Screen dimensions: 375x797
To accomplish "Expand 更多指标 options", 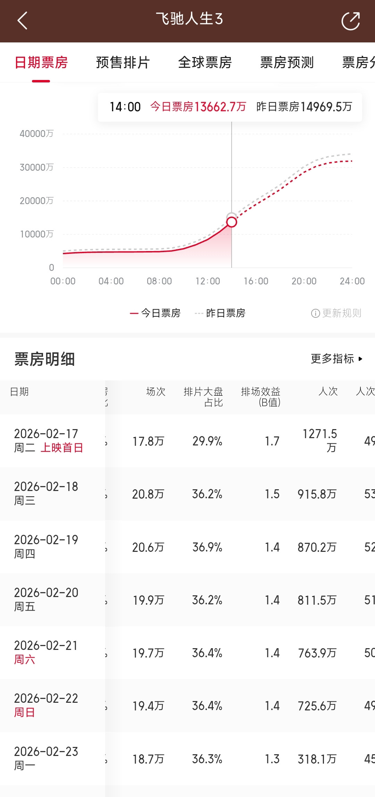I will tap(337, 359).
